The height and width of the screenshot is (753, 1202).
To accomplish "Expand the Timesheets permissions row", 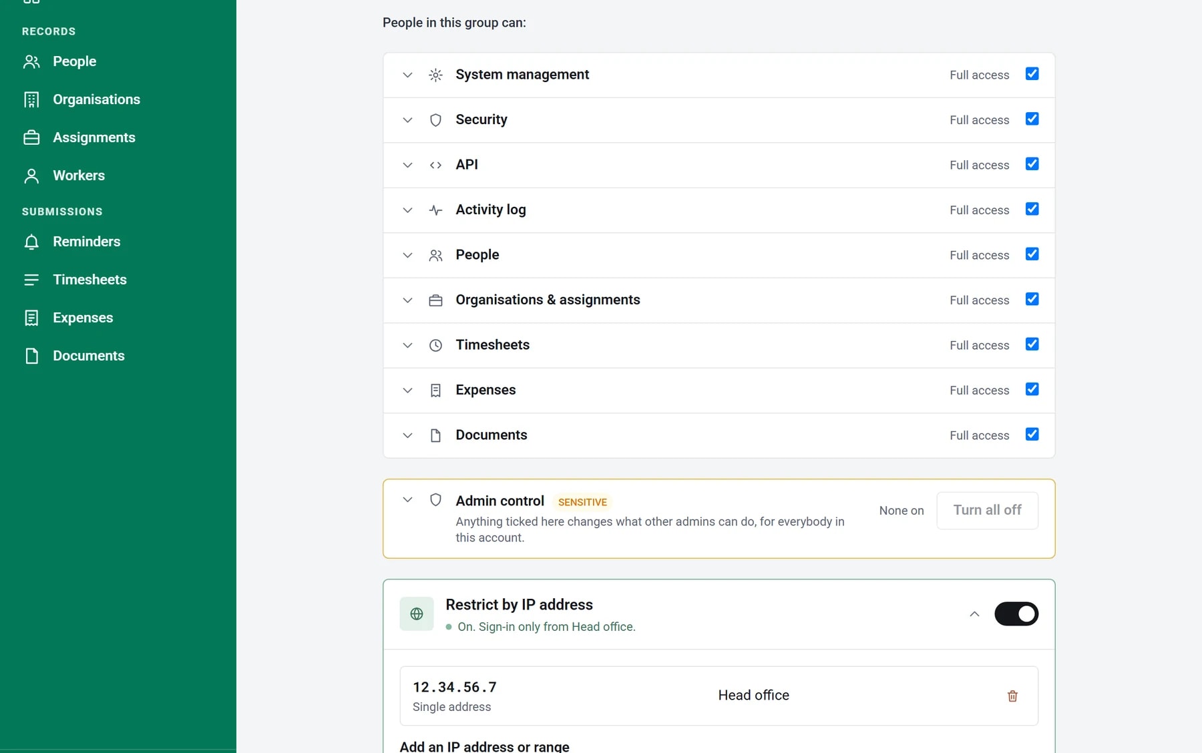I will (x=407, y=345).
